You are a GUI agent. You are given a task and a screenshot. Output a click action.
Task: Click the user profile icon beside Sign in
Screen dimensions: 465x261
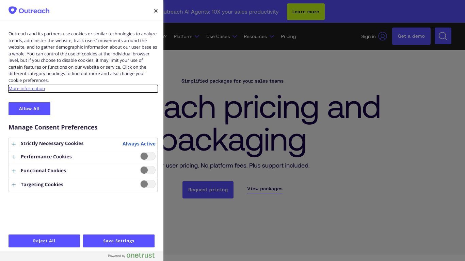pyautogui.click(x=383, y=36)
